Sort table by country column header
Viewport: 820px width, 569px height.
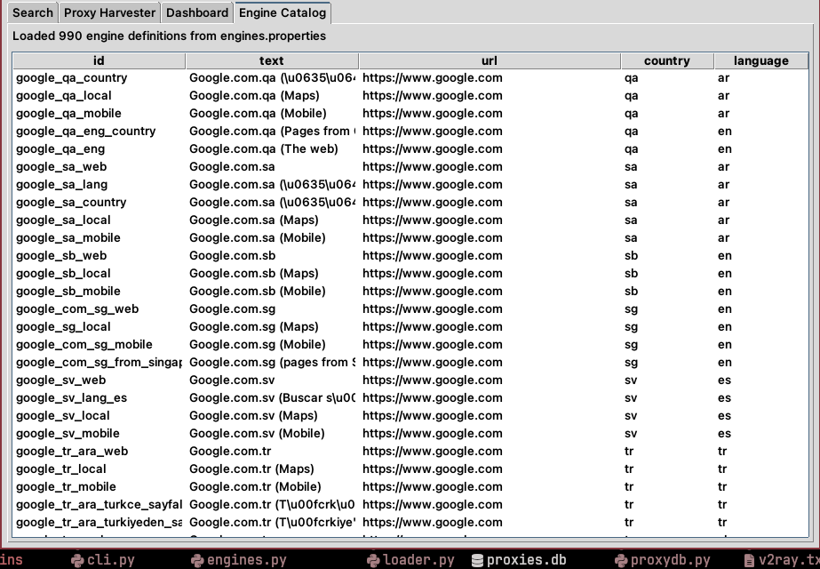coord(667,60)
